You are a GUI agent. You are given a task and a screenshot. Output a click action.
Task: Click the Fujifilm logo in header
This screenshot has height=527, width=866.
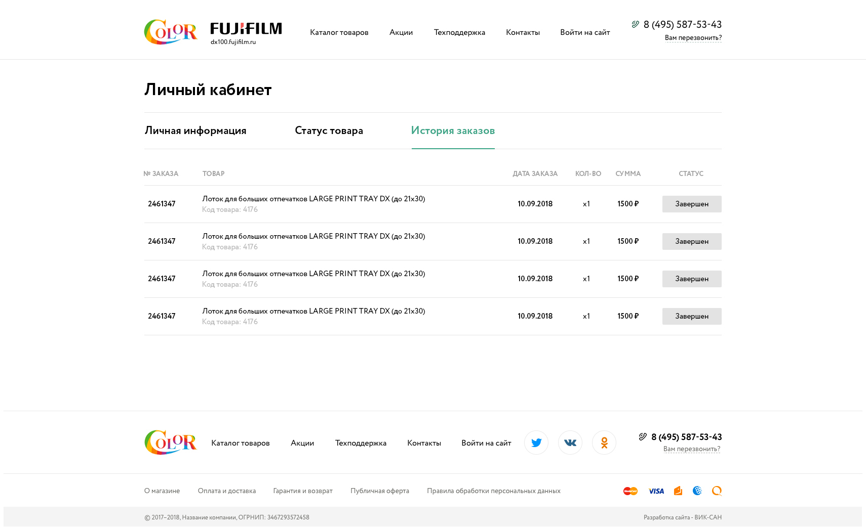click(x=246, y=29)
